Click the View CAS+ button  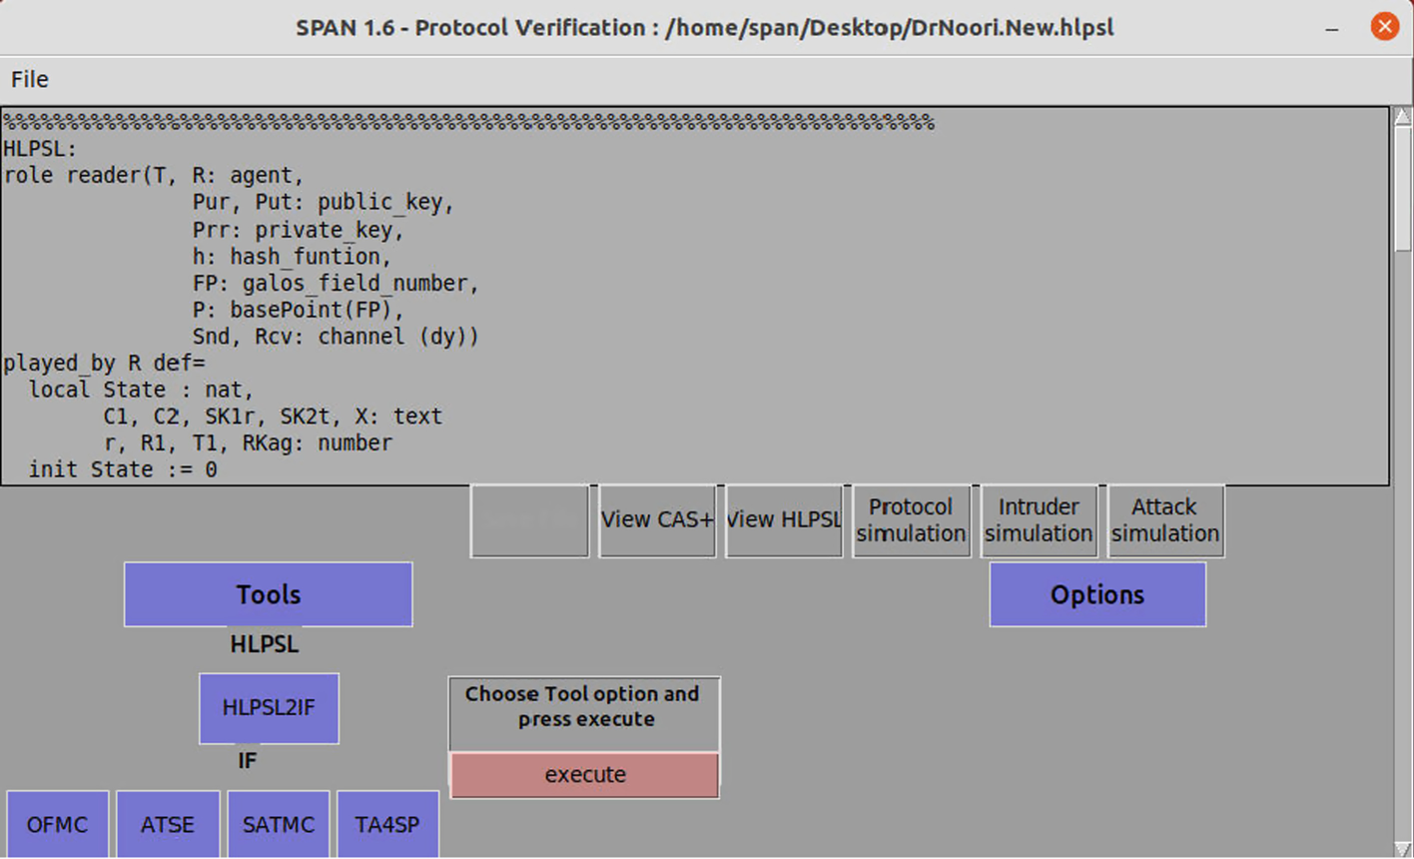(657, 520)
